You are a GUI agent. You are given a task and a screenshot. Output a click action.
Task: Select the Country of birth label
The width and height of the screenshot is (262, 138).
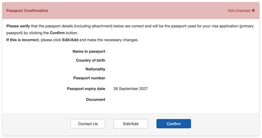(90, 60)
